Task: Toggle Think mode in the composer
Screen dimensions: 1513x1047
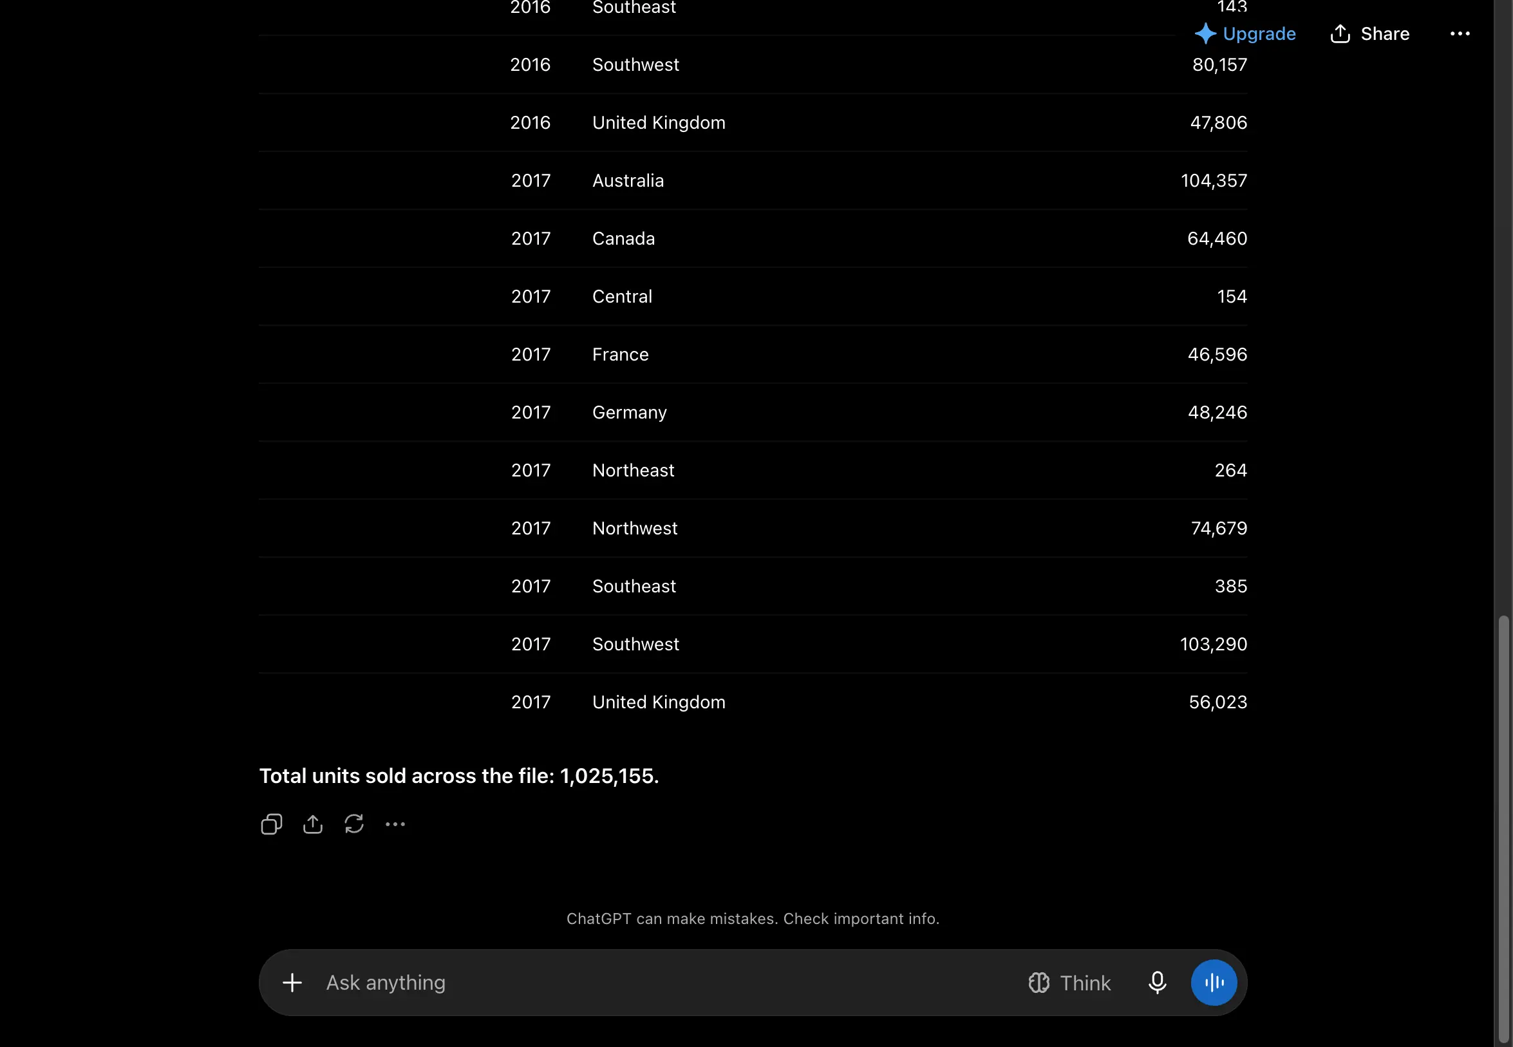Action: 1069,982
